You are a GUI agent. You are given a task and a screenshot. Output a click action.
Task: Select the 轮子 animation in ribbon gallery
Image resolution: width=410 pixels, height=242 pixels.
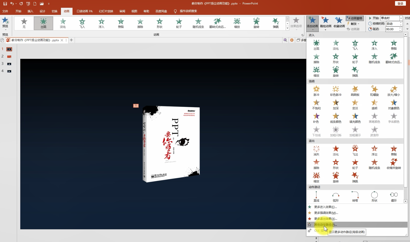click(179, 23)
